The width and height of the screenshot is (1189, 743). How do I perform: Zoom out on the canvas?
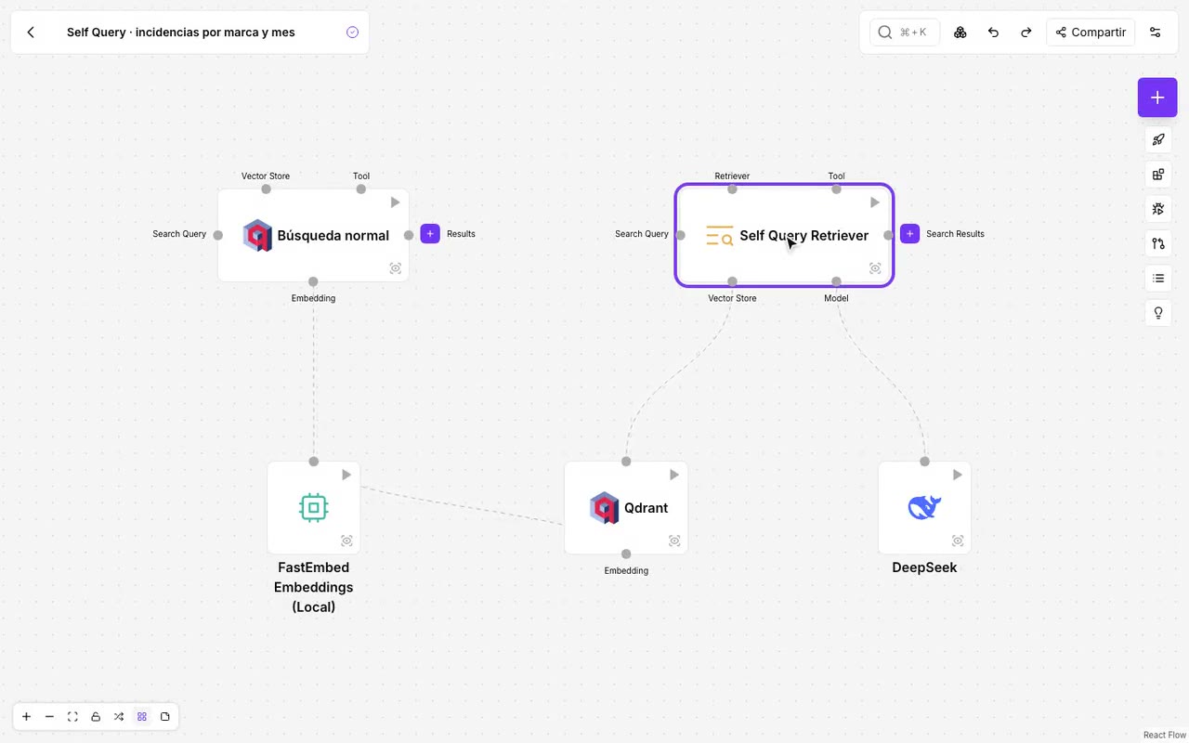[49, 717]
